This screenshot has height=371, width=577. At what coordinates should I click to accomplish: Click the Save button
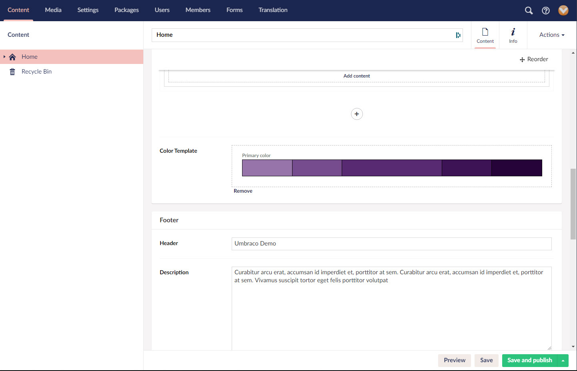click(x=487, y=361)
